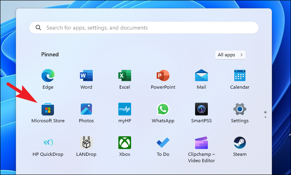Click the All apps button
Screen dimensions: 291x175
click(x=230, y=55)
